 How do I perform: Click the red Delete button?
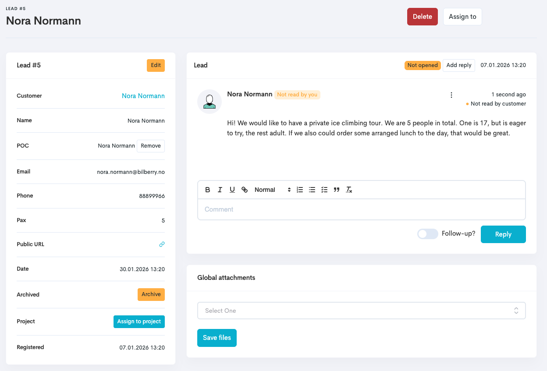[x=422, y=17]
